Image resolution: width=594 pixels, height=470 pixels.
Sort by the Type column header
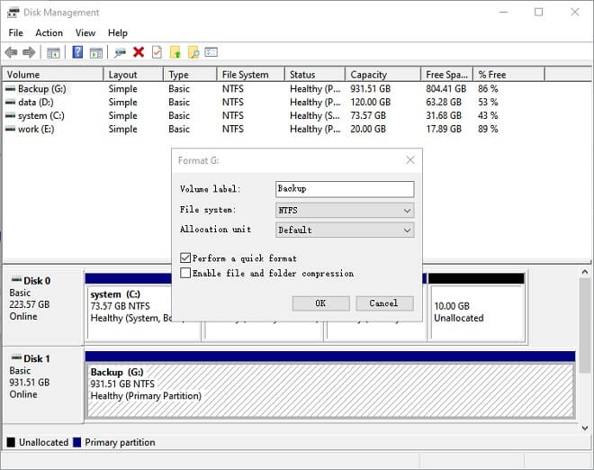[190, 75]
